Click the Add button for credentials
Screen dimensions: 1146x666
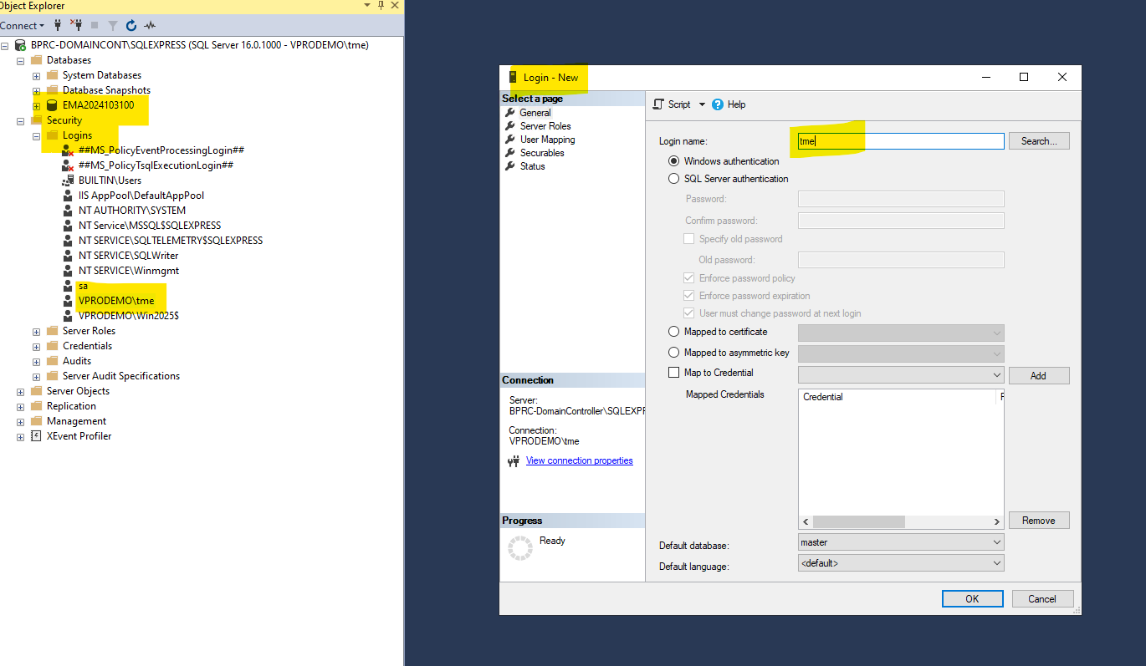pos(1038,375)
